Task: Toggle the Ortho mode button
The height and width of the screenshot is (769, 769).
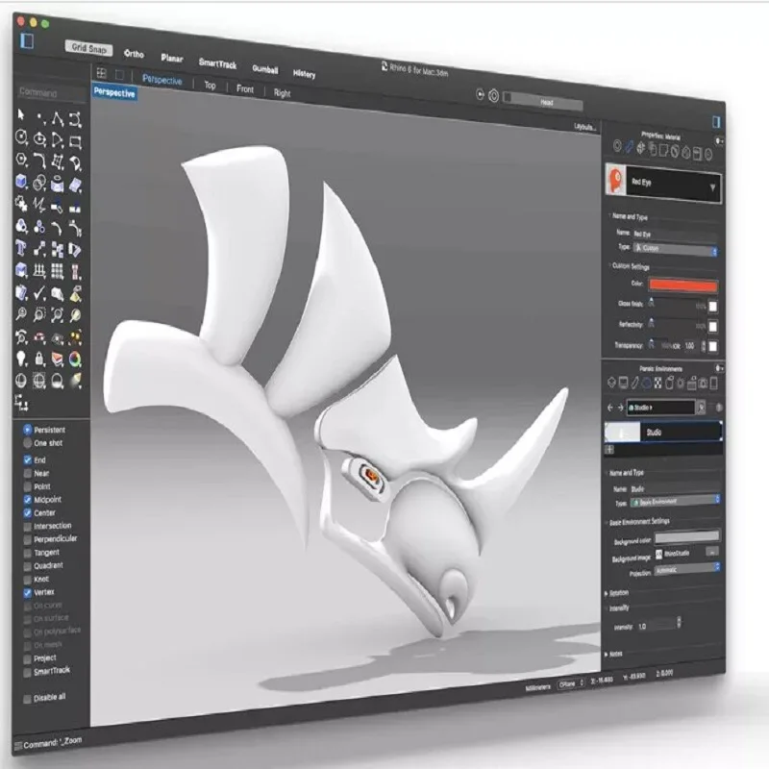Action: click(x=134, y=54)
